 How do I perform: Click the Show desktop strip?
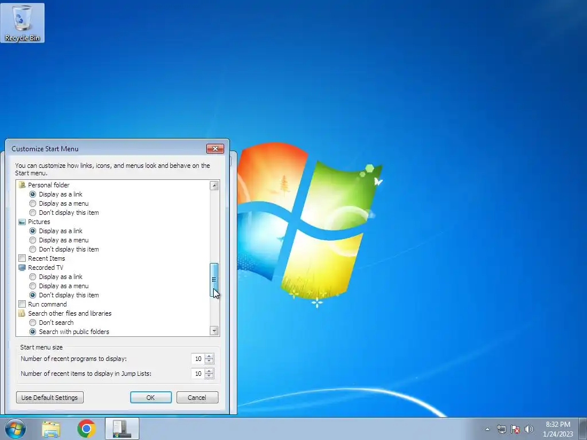click(x=583, y=429)
